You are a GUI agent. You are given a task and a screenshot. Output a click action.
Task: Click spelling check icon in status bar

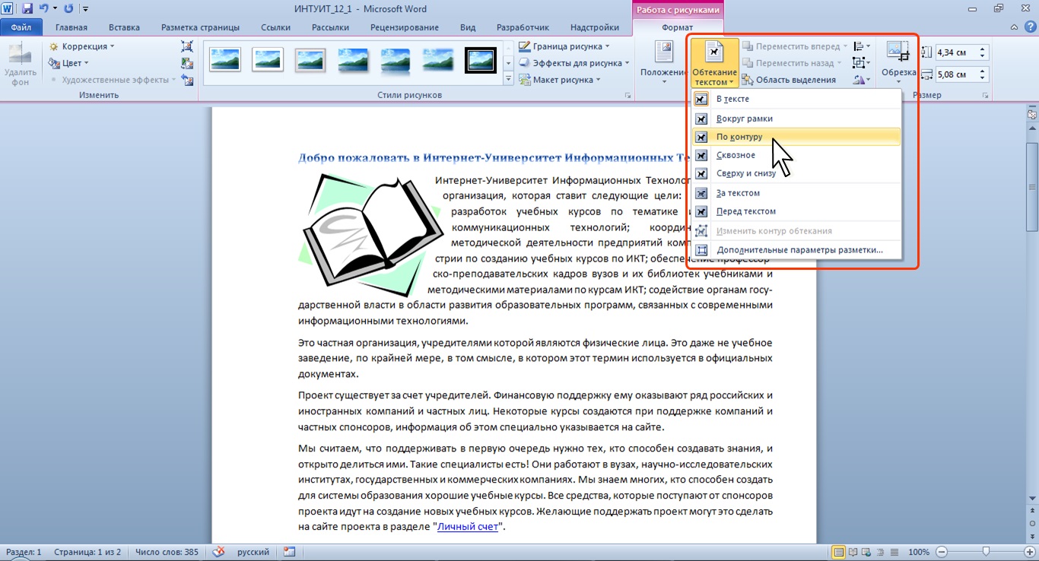[x=218, y=552]
